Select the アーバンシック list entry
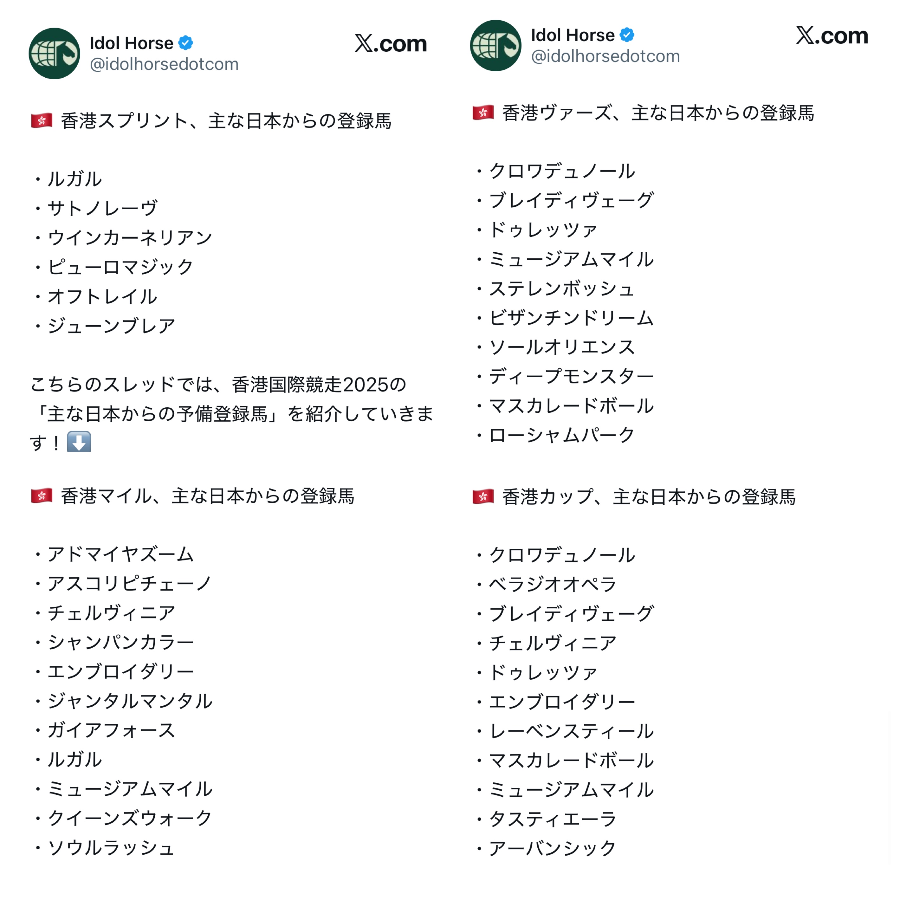This screenshot has width=913, height=913. [552, 848]
